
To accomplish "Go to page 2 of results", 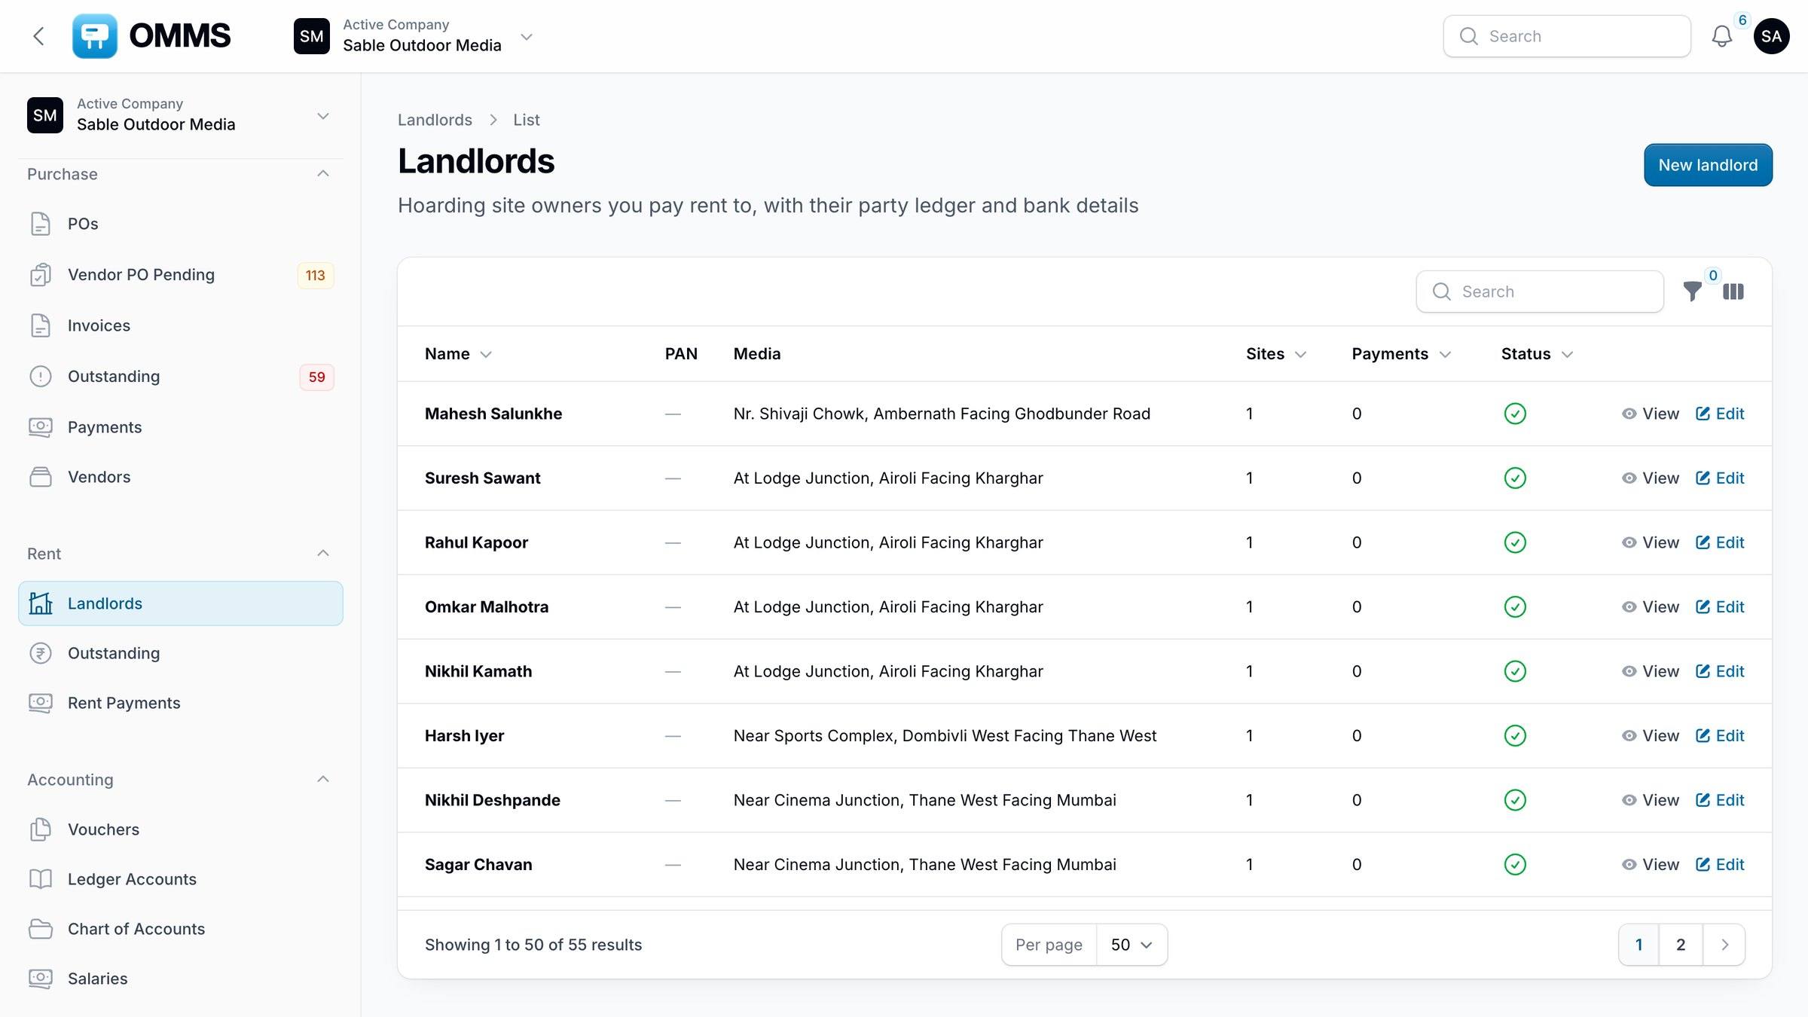I will click(1681, 945).
